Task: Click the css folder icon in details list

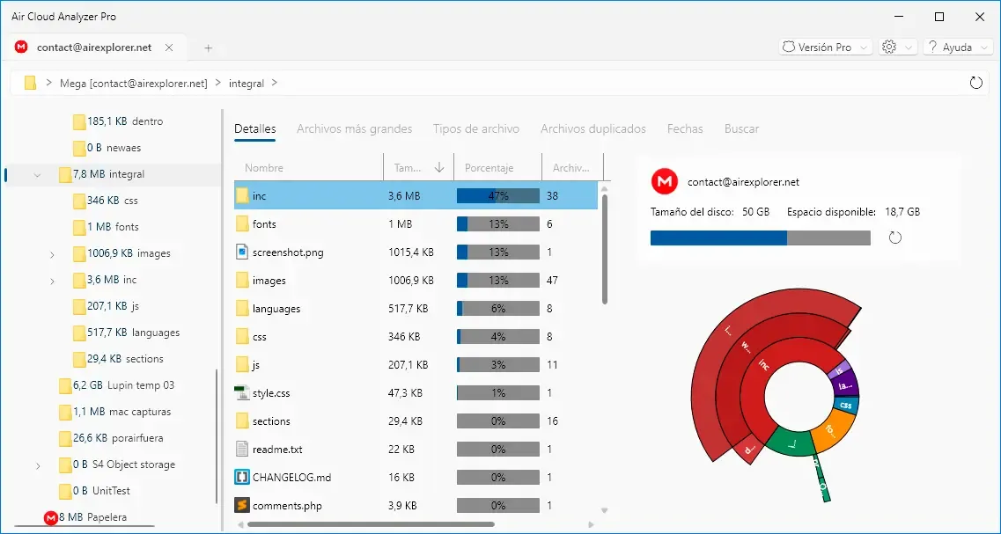Action: 242,336
